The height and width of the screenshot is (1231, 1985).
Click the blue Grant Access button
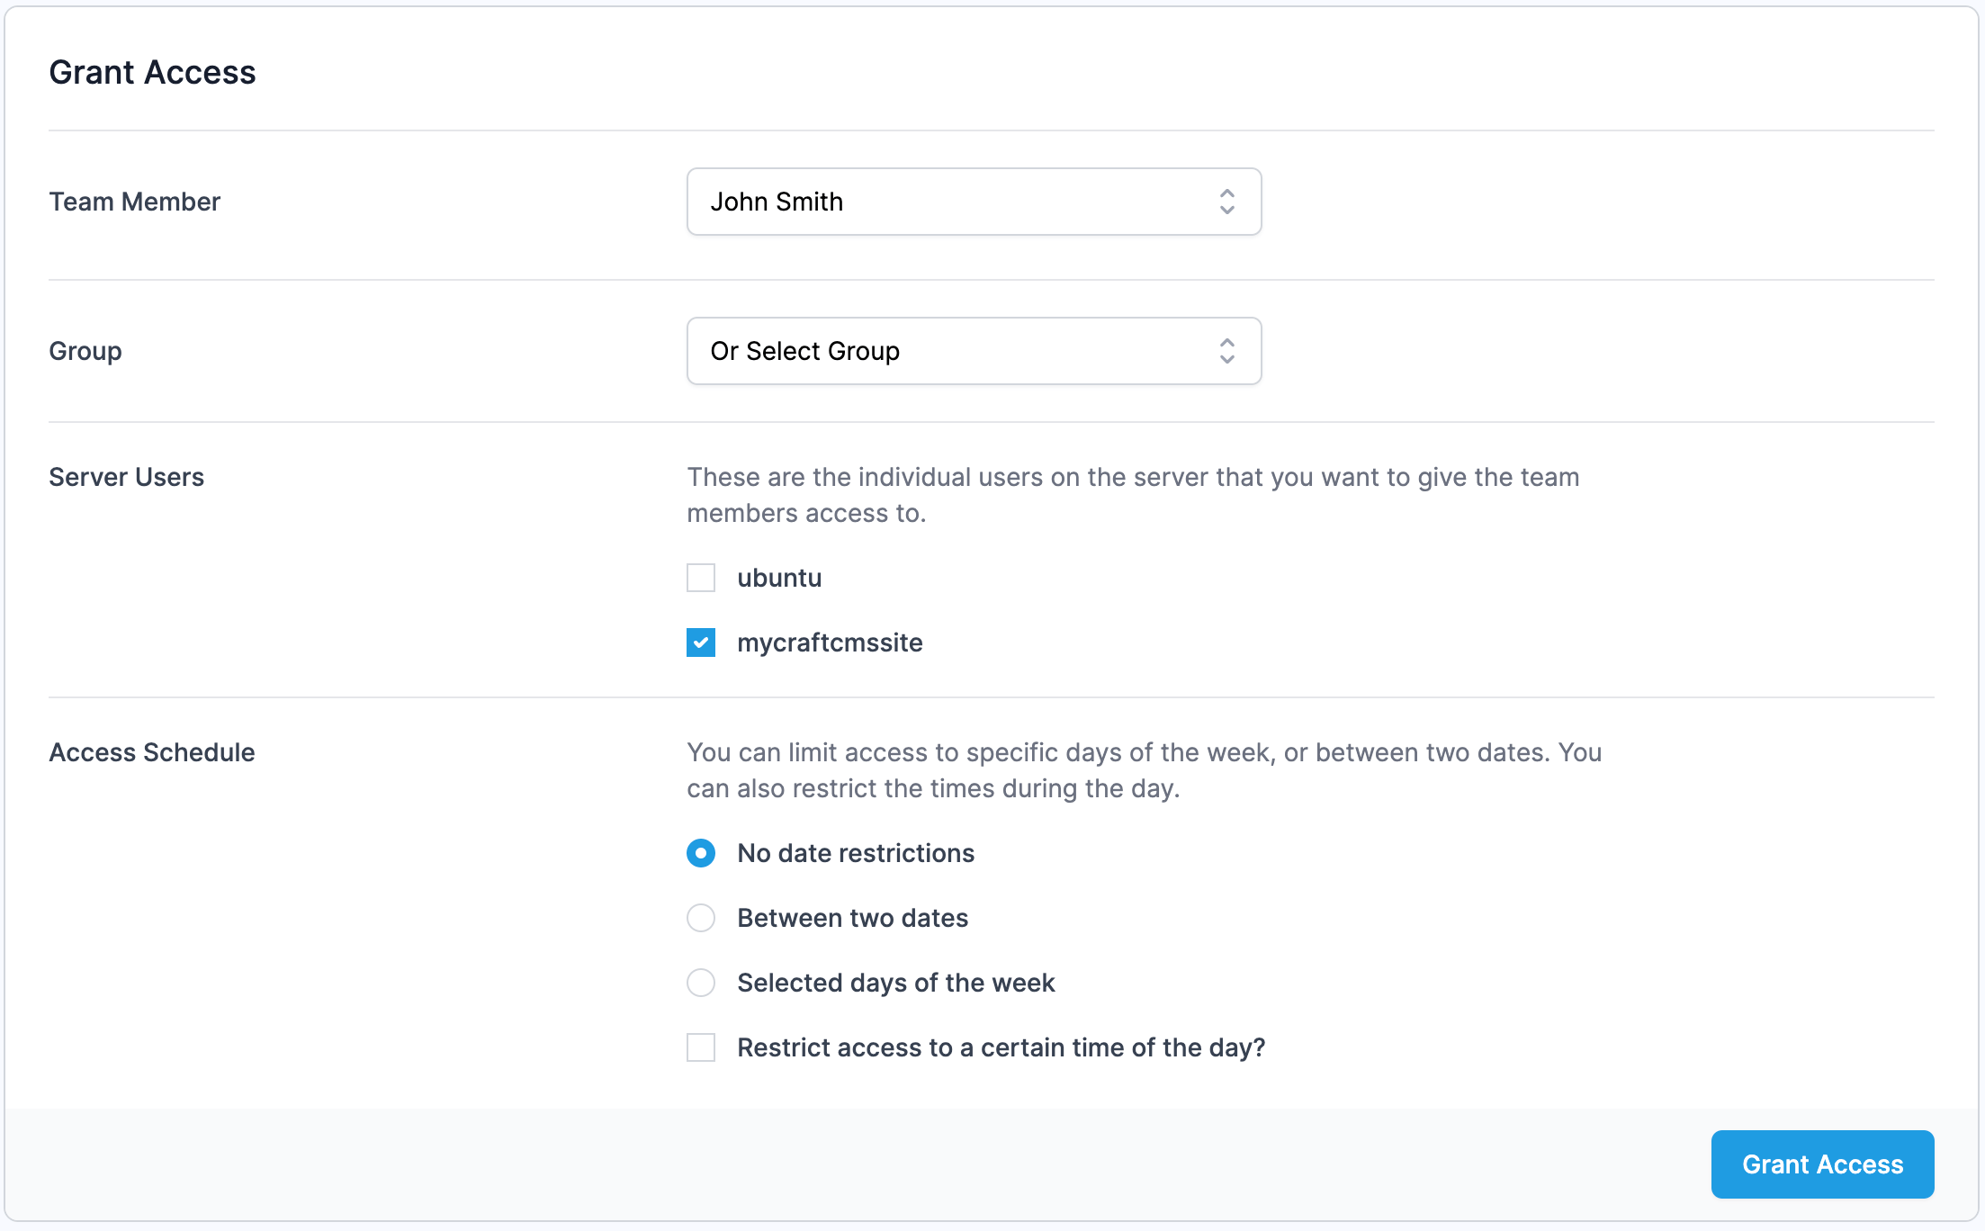(x=1822, y=1164)
